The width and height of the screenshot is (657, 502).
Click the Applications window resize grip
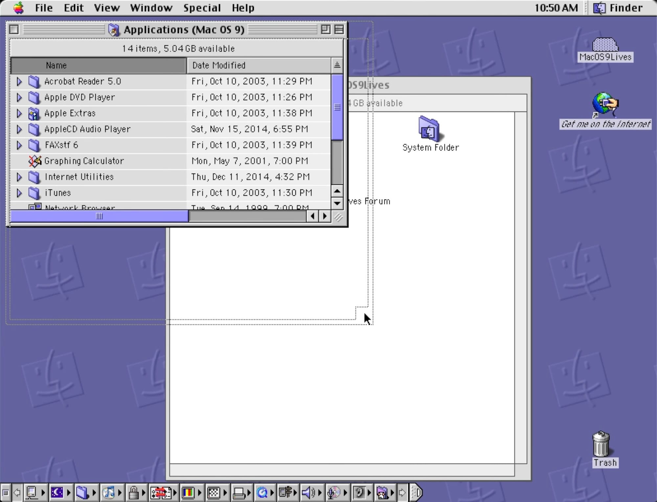pos(338,217)
